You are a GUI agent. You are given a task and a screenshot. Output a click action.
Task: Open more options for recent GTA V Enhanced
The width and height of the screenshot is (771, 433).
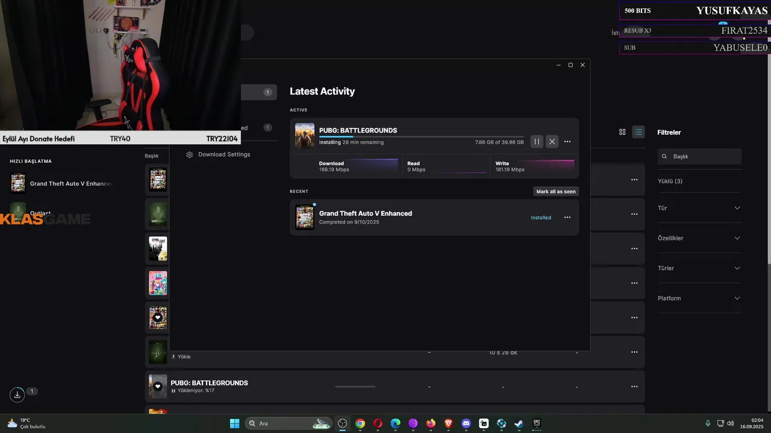coord(567,218)
